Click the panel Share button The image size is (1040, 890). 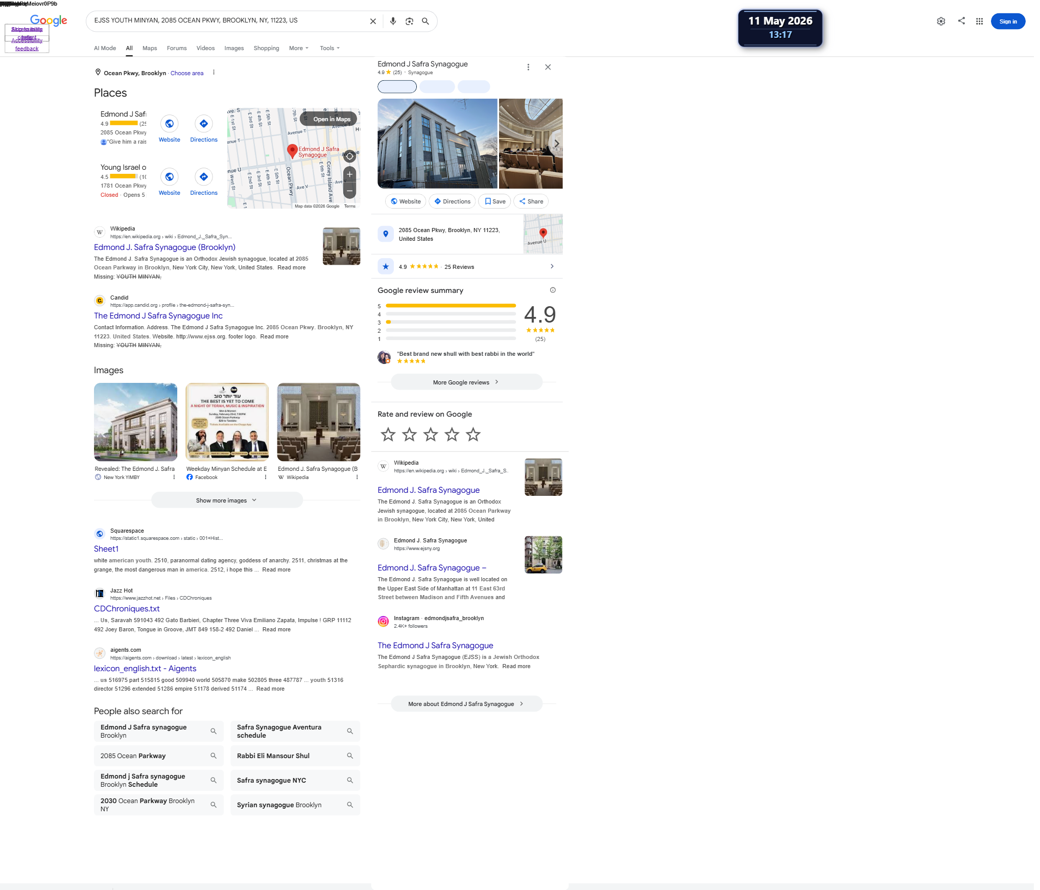(x=531, y=201)
